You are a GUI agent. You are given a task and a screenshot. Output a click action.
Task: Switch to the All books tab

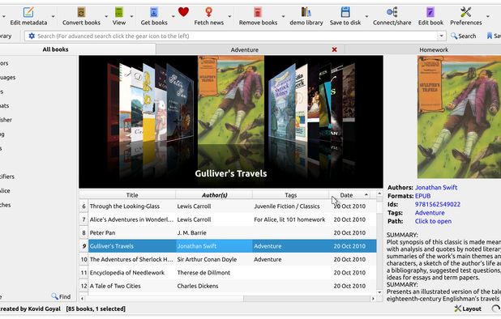pyautogui.click(x=55, y=49)
